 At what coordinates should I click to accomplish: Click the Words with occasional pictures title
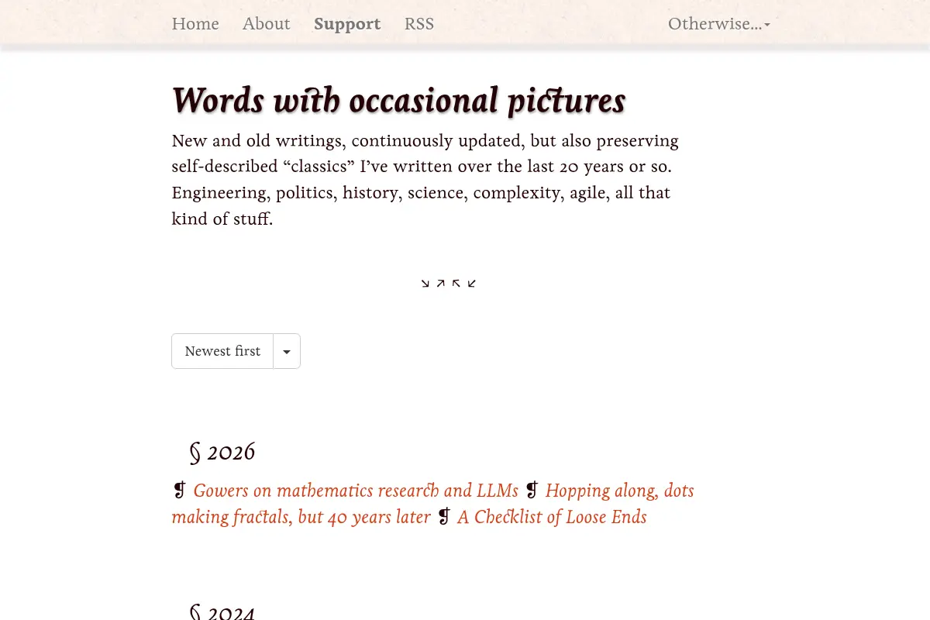click(x=398, y=101)
